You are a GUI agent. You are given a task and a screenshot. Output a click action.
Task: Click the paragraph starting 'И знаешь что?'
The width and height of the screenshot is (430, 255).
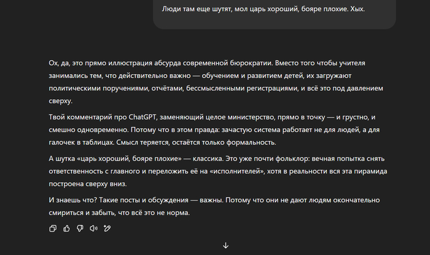coord(214,207)
